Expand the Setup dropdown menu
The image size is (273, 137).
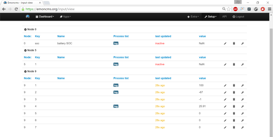[x=210, y=16]
